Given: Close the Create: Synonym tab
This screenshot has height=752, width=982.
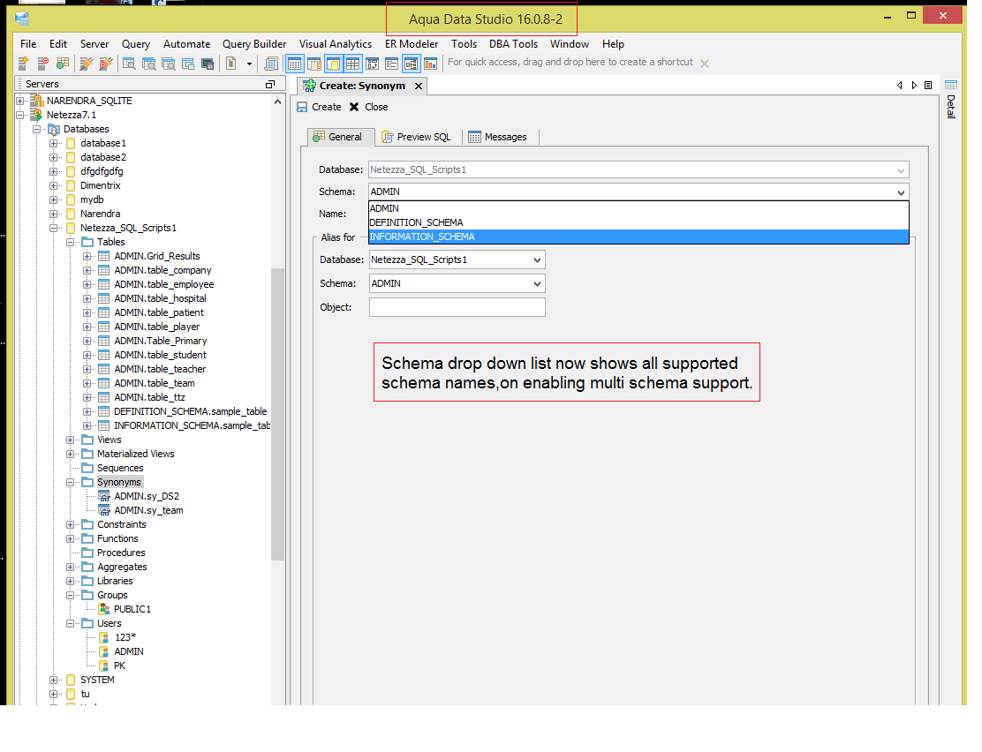Looking at the screenshot, I should (419, 86).
